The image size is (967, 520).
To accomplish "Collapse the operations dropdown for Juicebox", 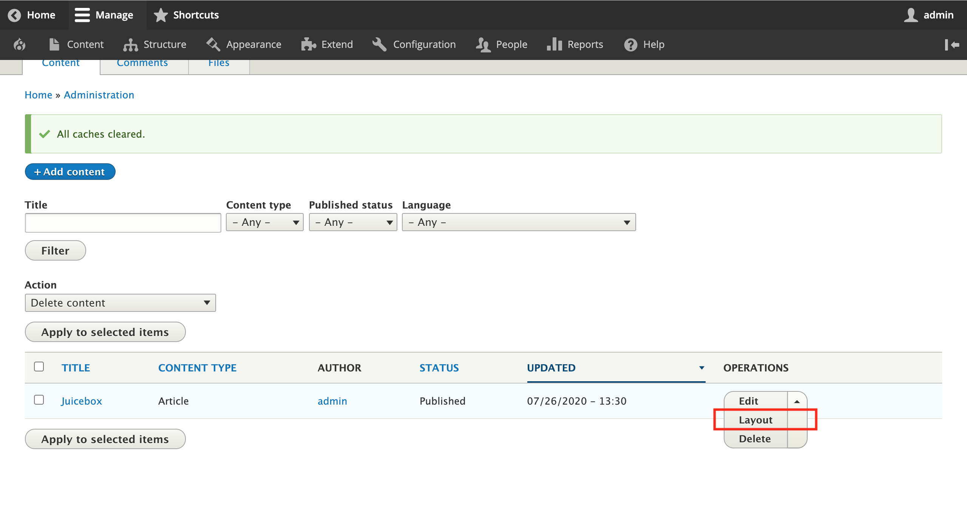I will point(796,401).
